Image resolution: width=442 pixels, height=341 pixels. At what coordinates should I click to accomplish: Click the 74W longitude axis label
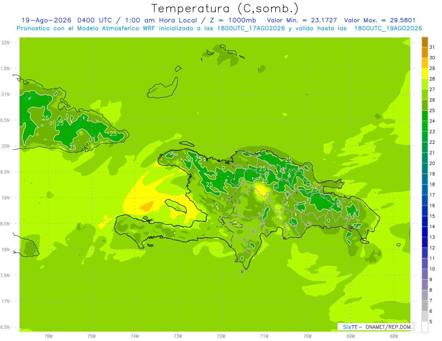135,336
